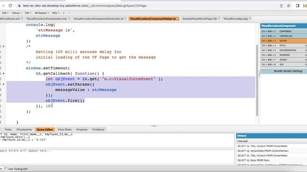Image resolution: width=307 pixels, height=172 pixels.
Task: Switch to the Checkpoints bottom tab
Action: tap(24, 129)
